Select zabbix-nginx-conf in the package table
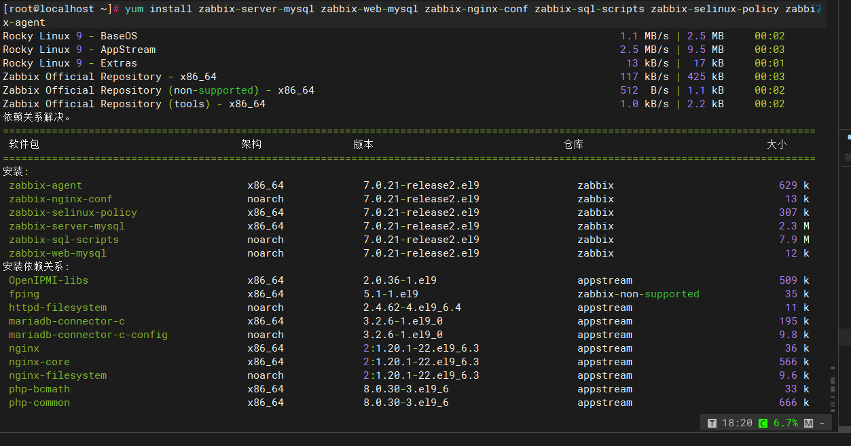 point(60,199)
